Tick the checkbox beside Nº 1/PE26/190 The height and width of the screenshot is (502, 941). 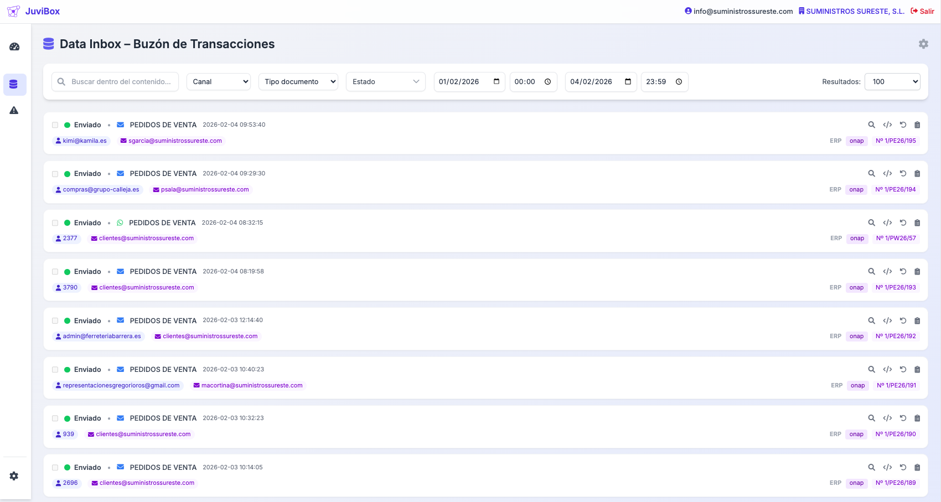coord(55,418)
